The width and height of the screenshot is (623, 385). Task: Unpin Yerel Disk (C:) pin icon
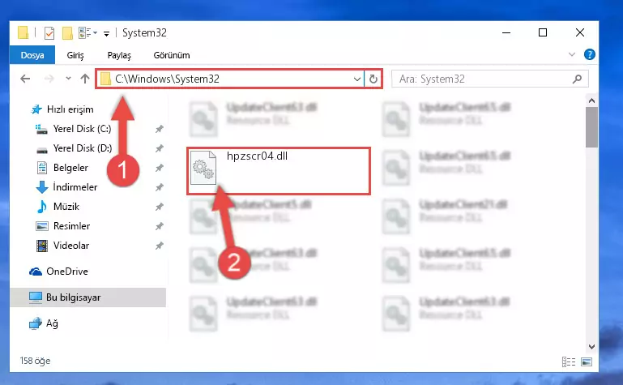coord(160,129)
